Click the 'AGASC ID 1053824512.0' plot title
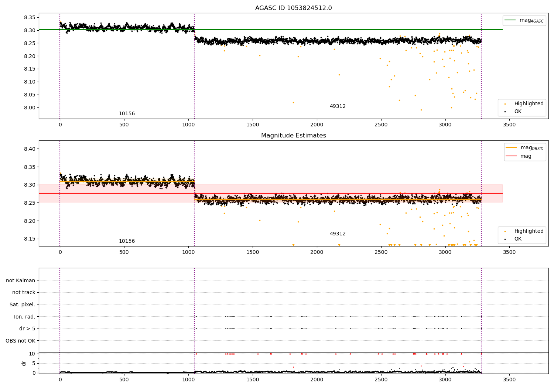This screenshot has width=554, height=388. click(x=293, y=8)
